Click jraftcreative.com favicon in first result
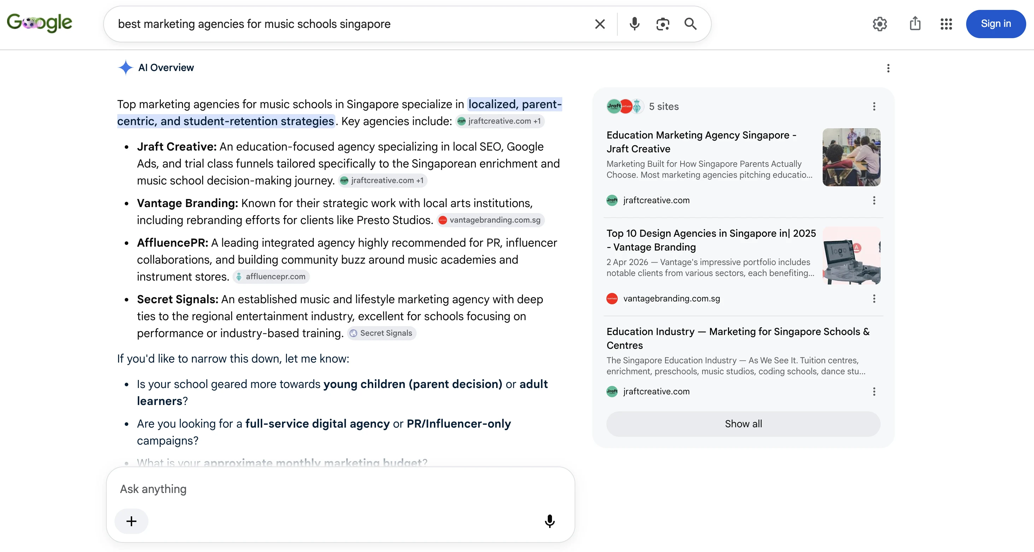This screenshot has width=1034, height=552. click(x=612, y=200)
